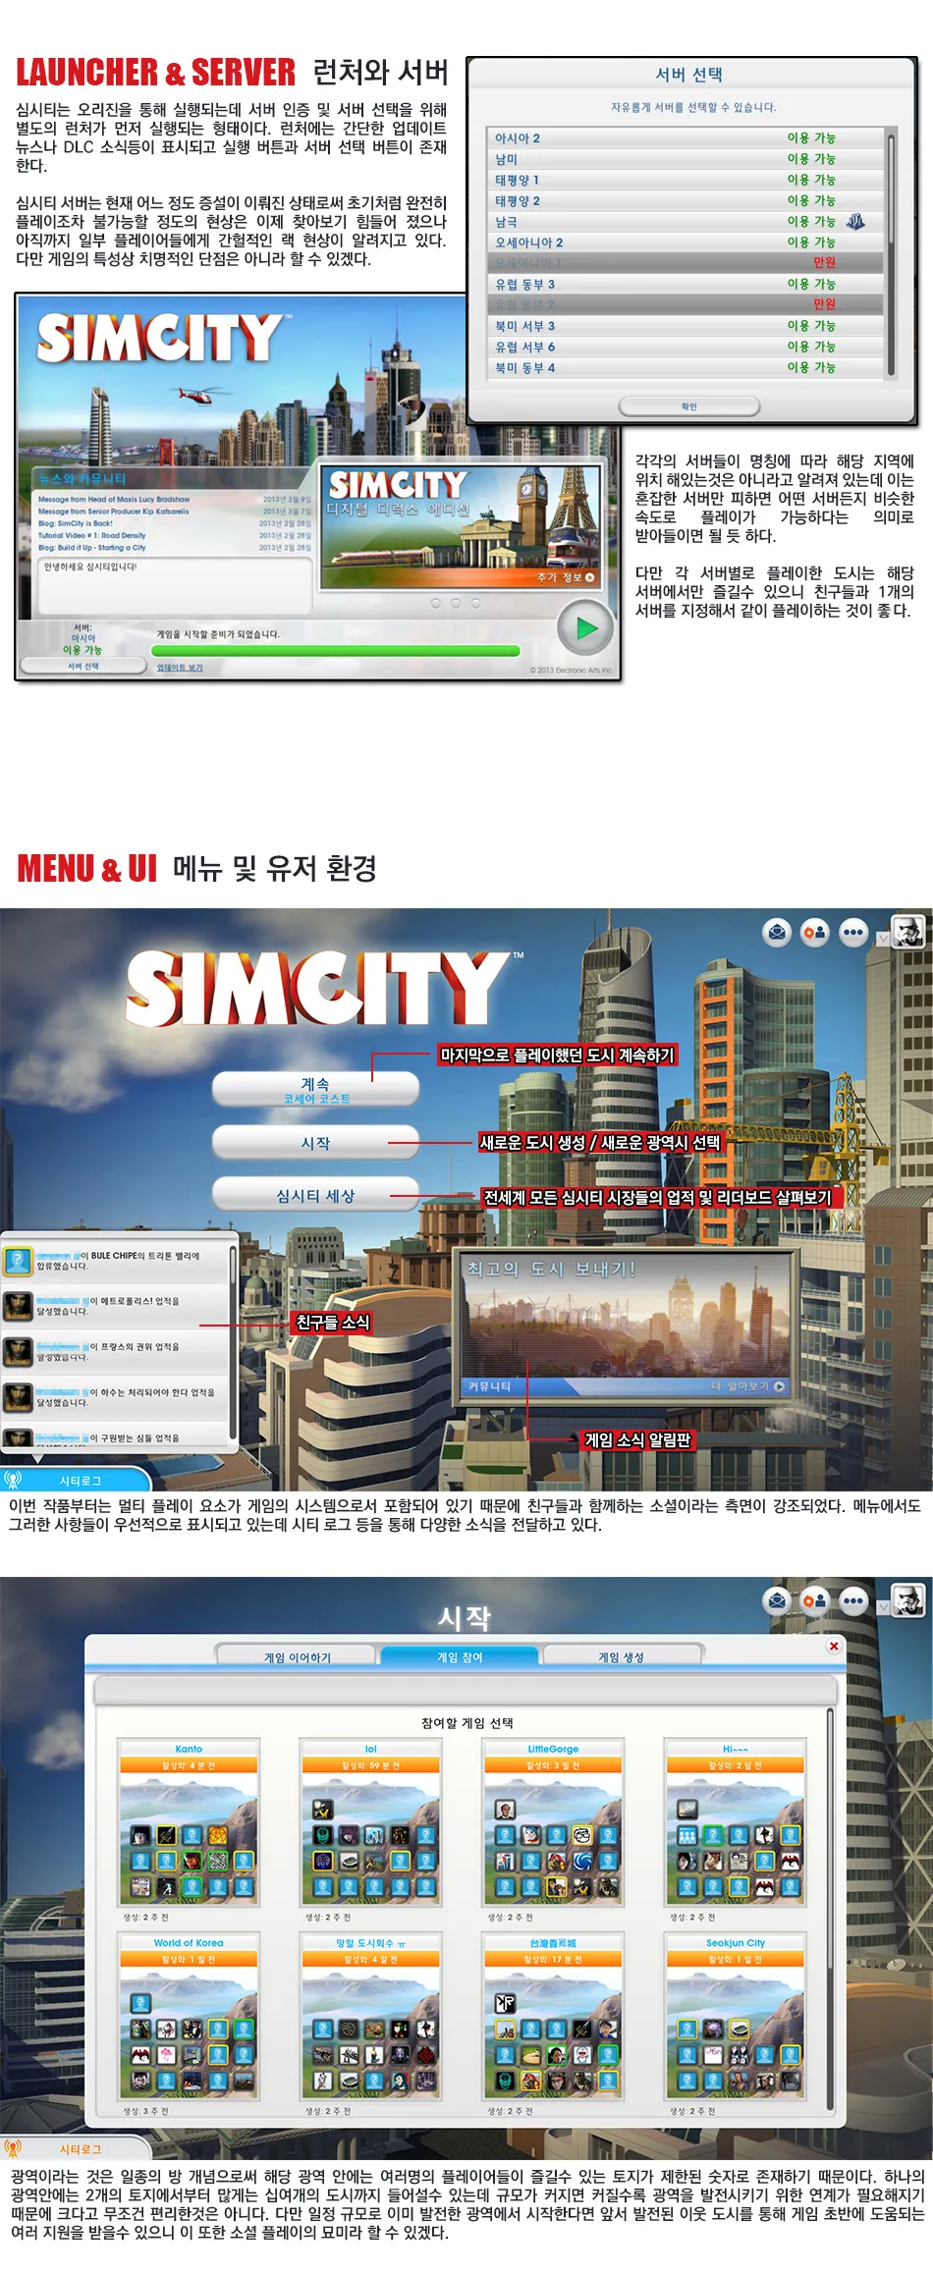The width and height of the screenshot is (933, 2274).
Task: Click stormtrooper avatar on 시작 screen
Action: coord(908,1600)
